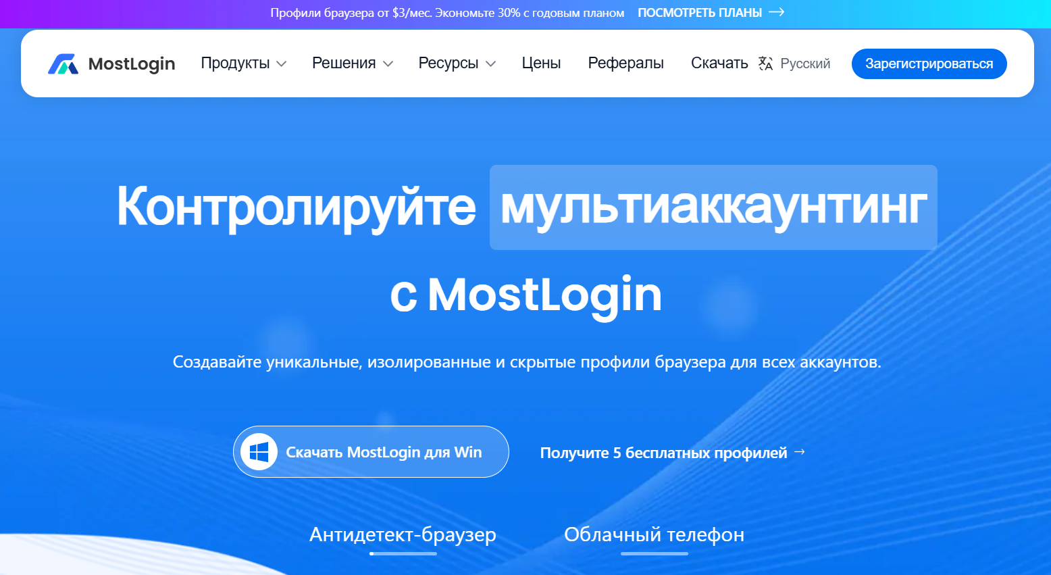Expand the chevron next to Продукты
The height and width of the screenshot is (575, 1051).
(282, 64)
